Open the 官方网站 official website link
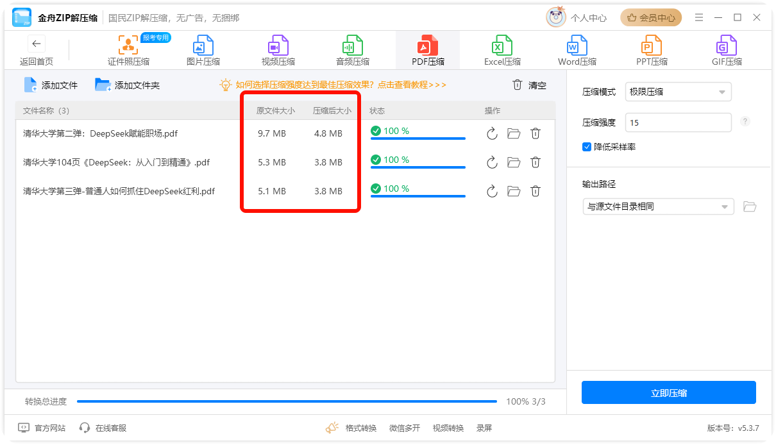Viewport: 776px width, 445px height. (42, 428)
